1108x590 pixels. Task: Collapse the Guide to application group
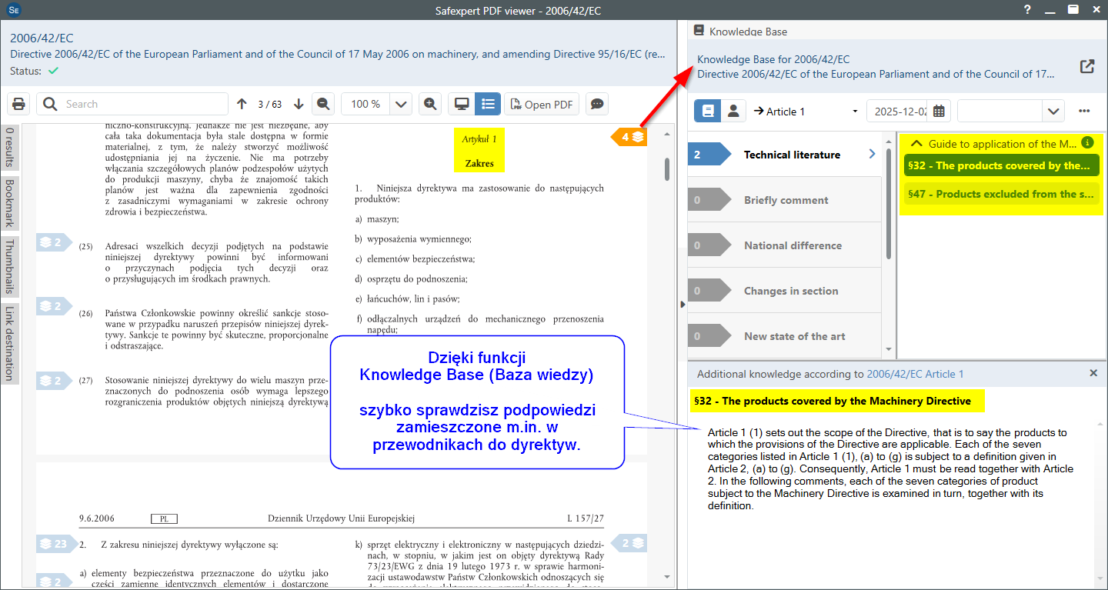tap(916, 143)
